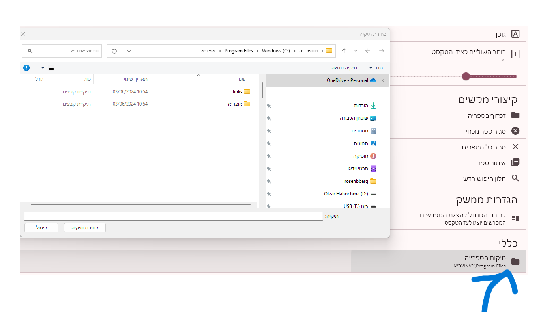Click the גופן (font) setting

[501, 34]
